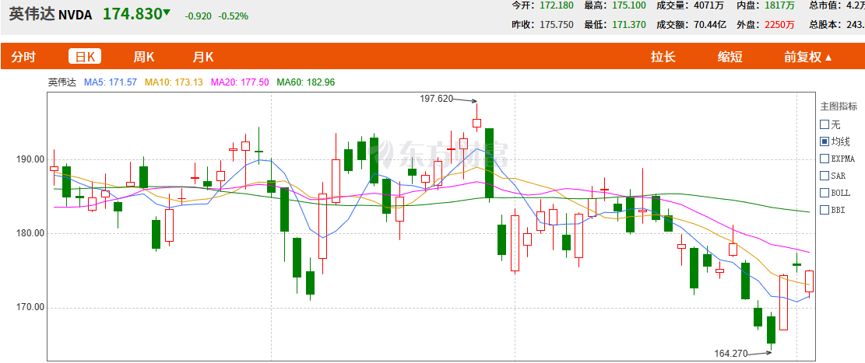This screenshot has height=363, width=865.
Task: Switch to the 分时 intraday chart tab
Action: click(23, 57)
